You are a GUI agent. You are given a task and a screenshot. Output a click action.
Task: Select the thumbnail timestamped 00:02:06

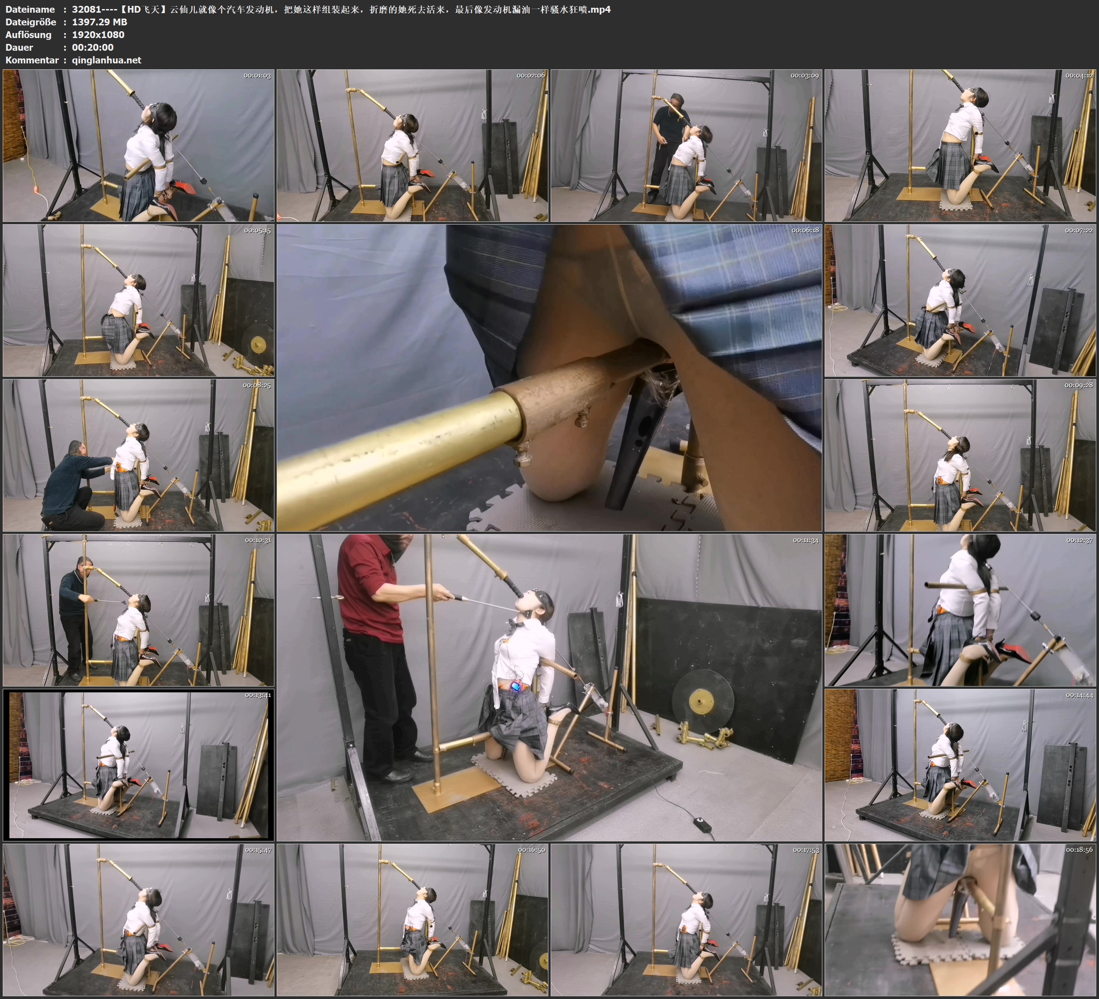(413, 145)
